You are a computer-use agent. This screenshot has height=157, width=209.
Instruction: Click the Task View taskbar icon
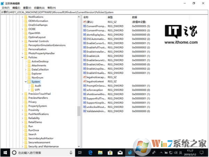tap(80, 153)
